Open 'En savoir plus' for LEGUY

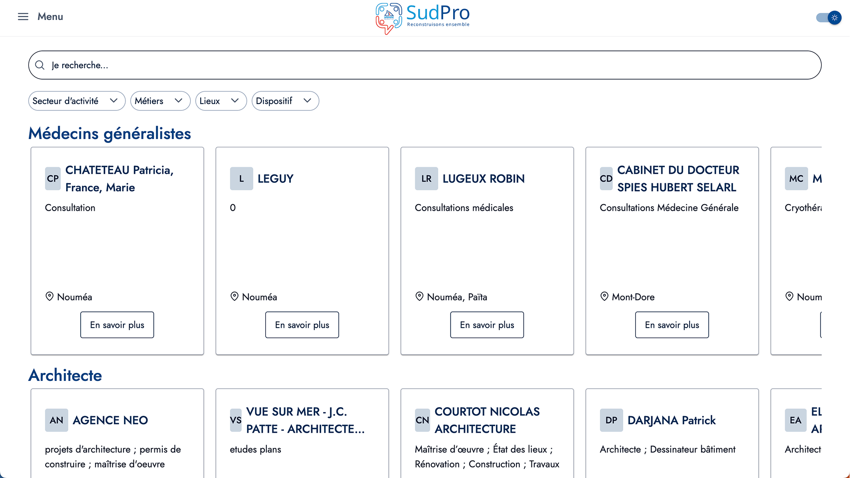302,325
